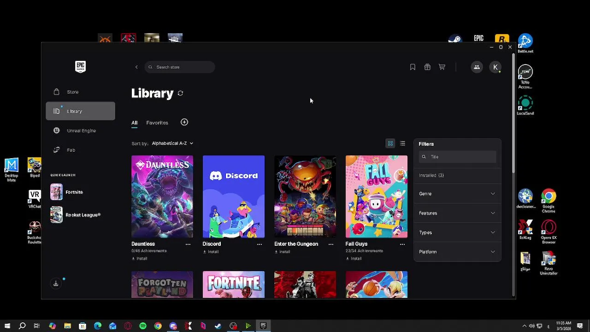Open Desktop Mate desktop shortcut
The image size is (590, 332).
click(12, 170)
